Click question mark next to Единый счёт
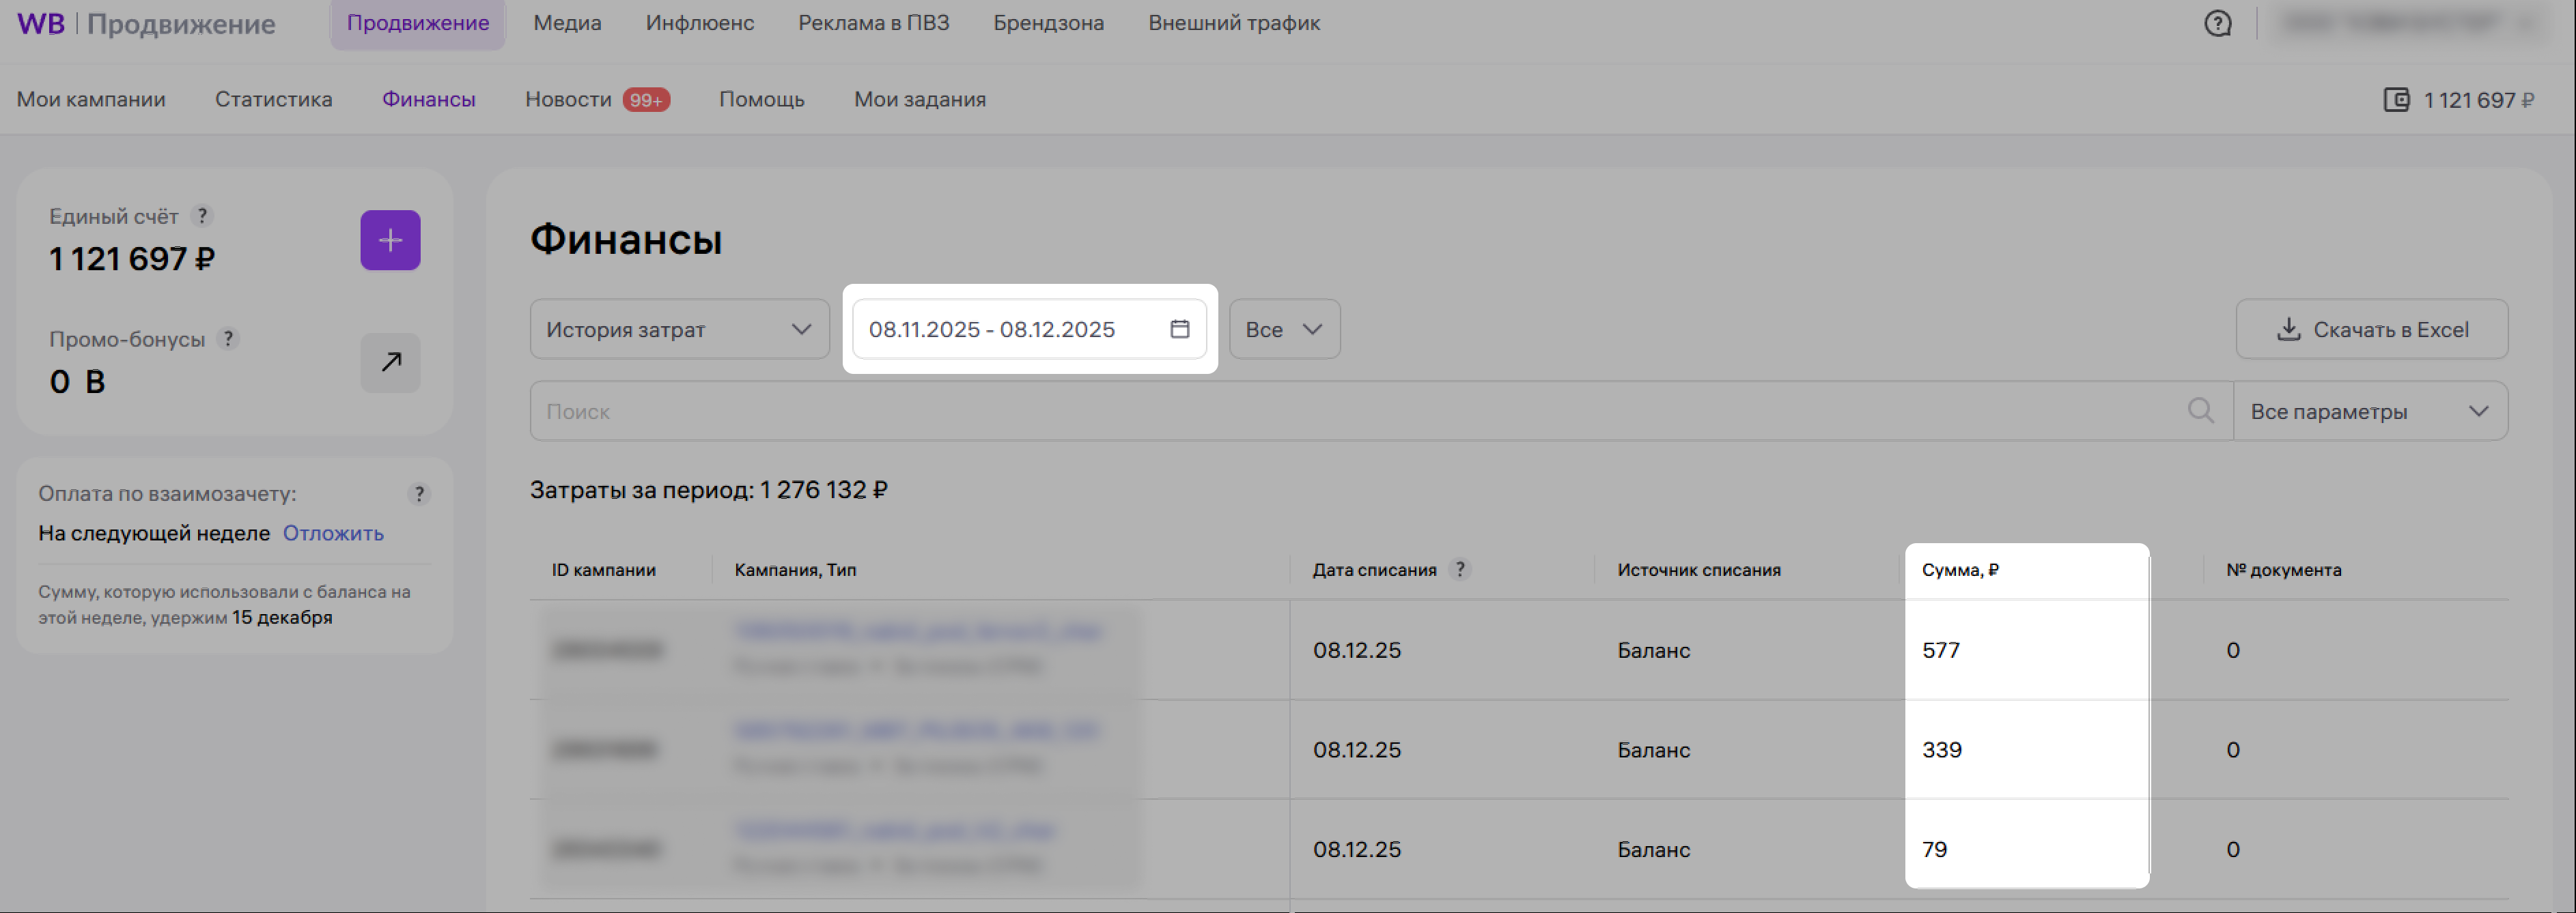Screen dimensions: 2576x913 pyautogui.click(x=202, y=216)
